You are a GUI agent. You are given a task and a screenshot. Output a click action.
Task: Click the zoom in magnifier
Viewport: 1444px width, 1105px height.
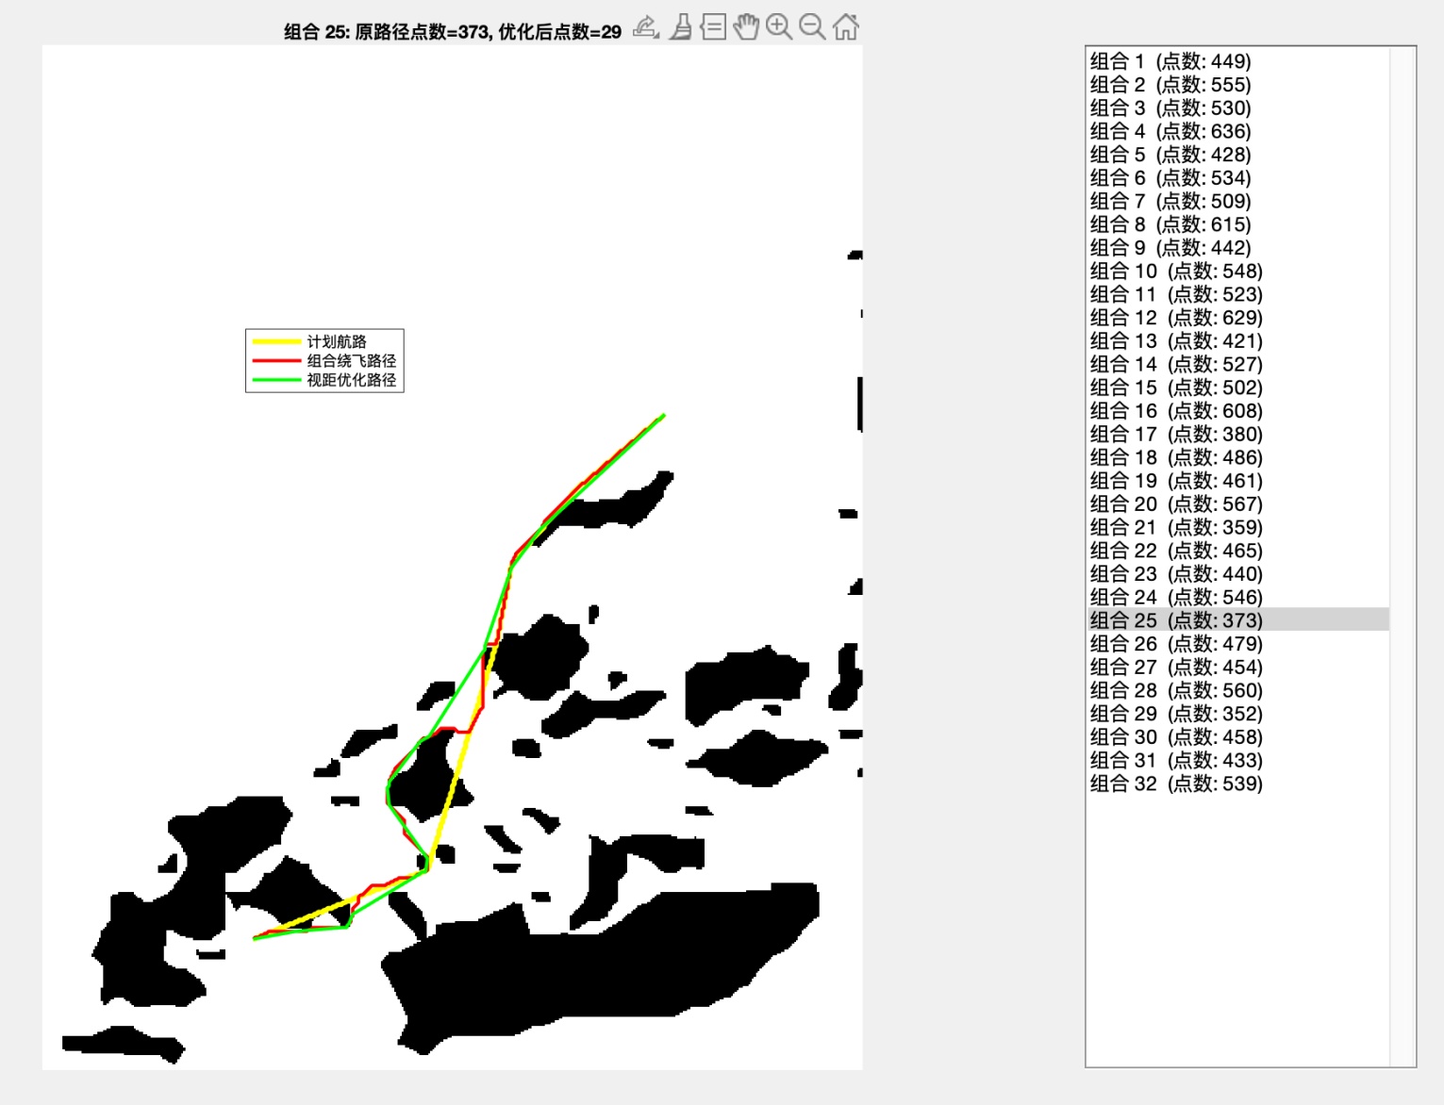pyautogui.click(x=779, y=27)
